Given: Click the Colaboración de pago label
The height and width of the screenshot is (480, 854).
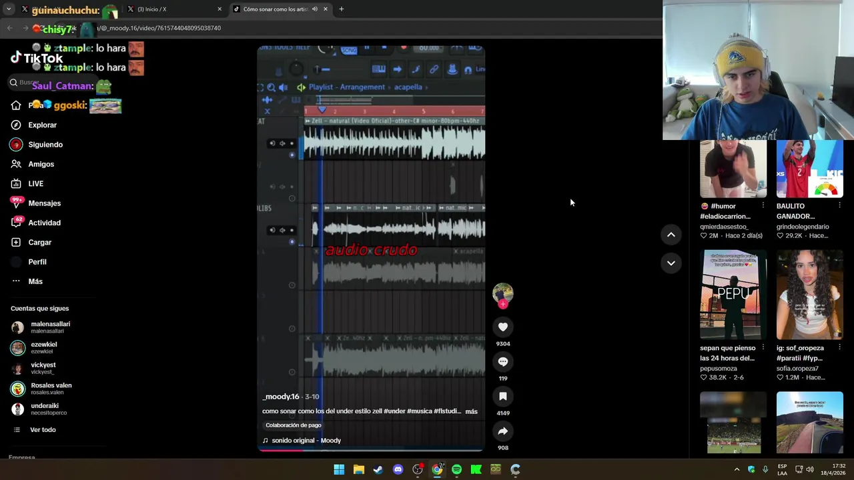Looking at the screenshot, I should point(293,425).
